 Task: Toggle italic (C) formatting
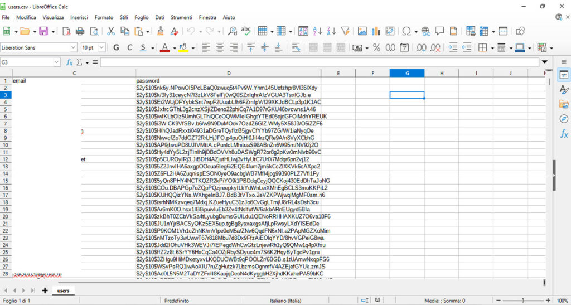[129, 47]
